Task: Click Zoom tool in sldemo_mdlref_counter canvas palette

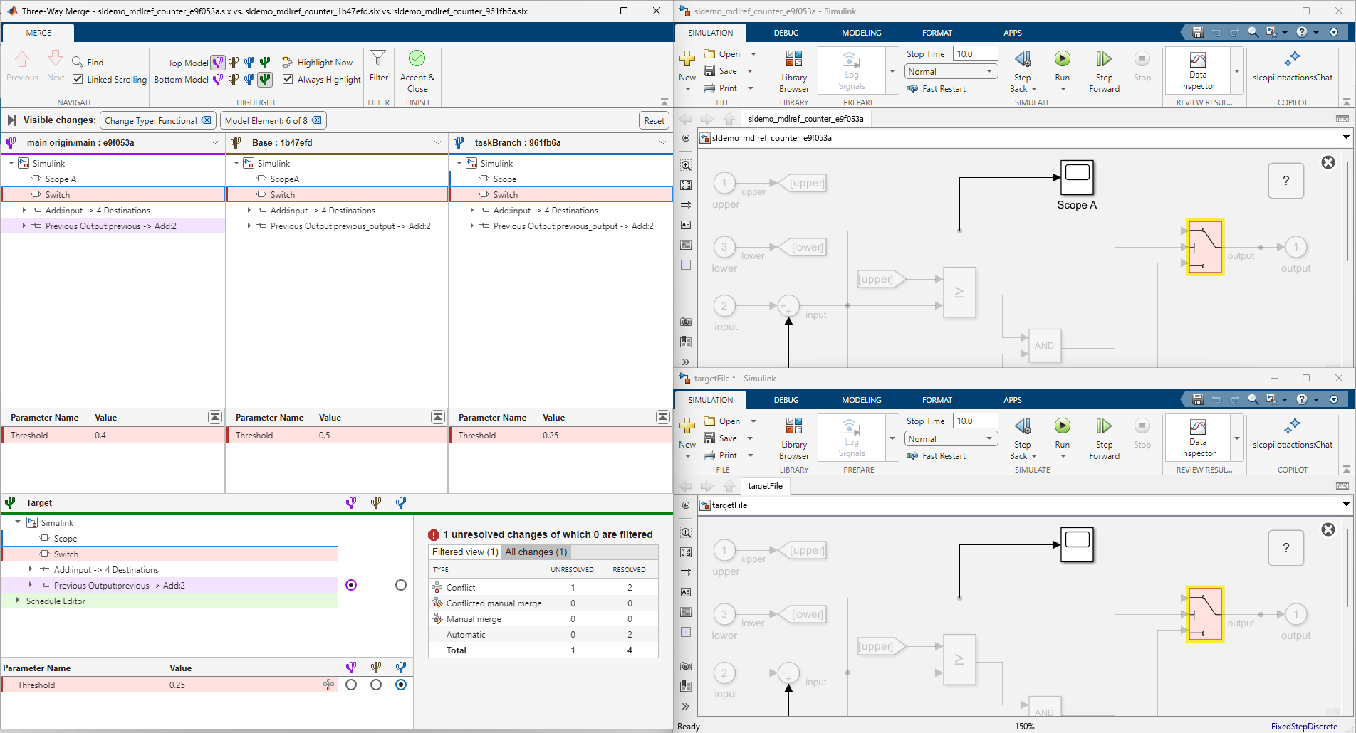Action: coord(686,165)
